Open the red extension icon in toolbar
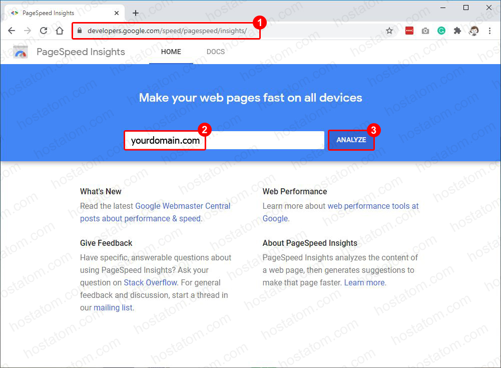 point(409,31)
